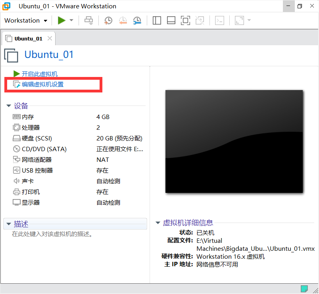This screenshot has width=319, height=294.
Task: Collapse the 描述 section
Action: click(x=9, y=224)
